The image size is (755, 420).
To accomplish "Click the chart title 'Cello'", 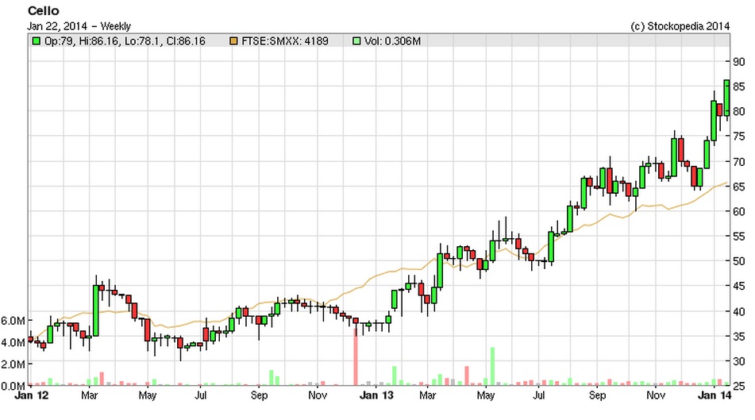I will (43, 10).
